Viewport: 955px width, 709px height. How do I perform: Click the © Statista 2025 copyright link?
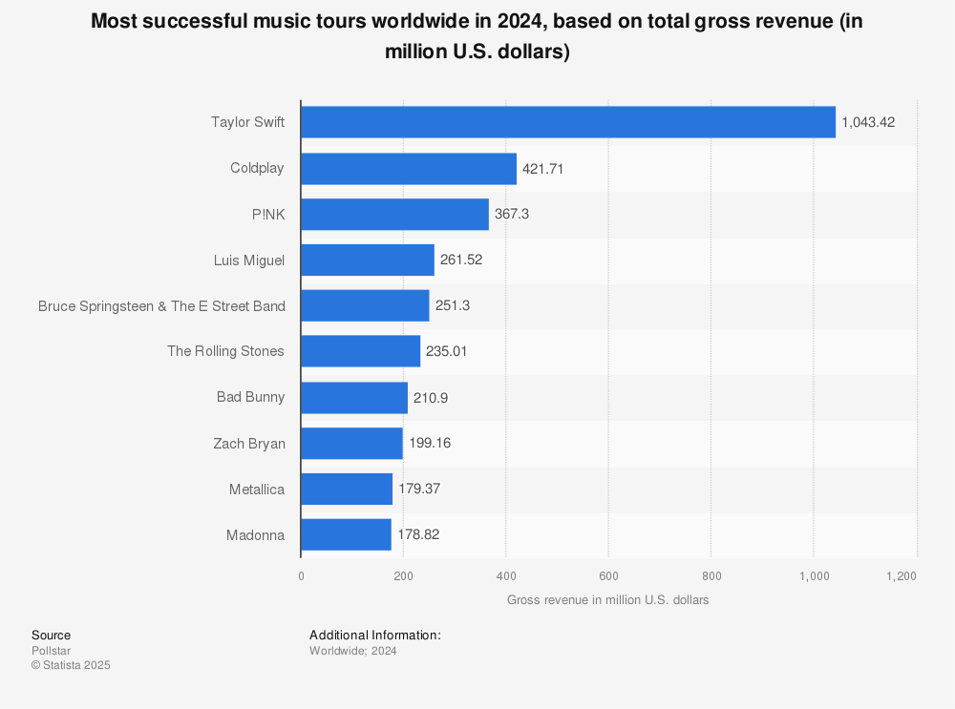point(70,665)
